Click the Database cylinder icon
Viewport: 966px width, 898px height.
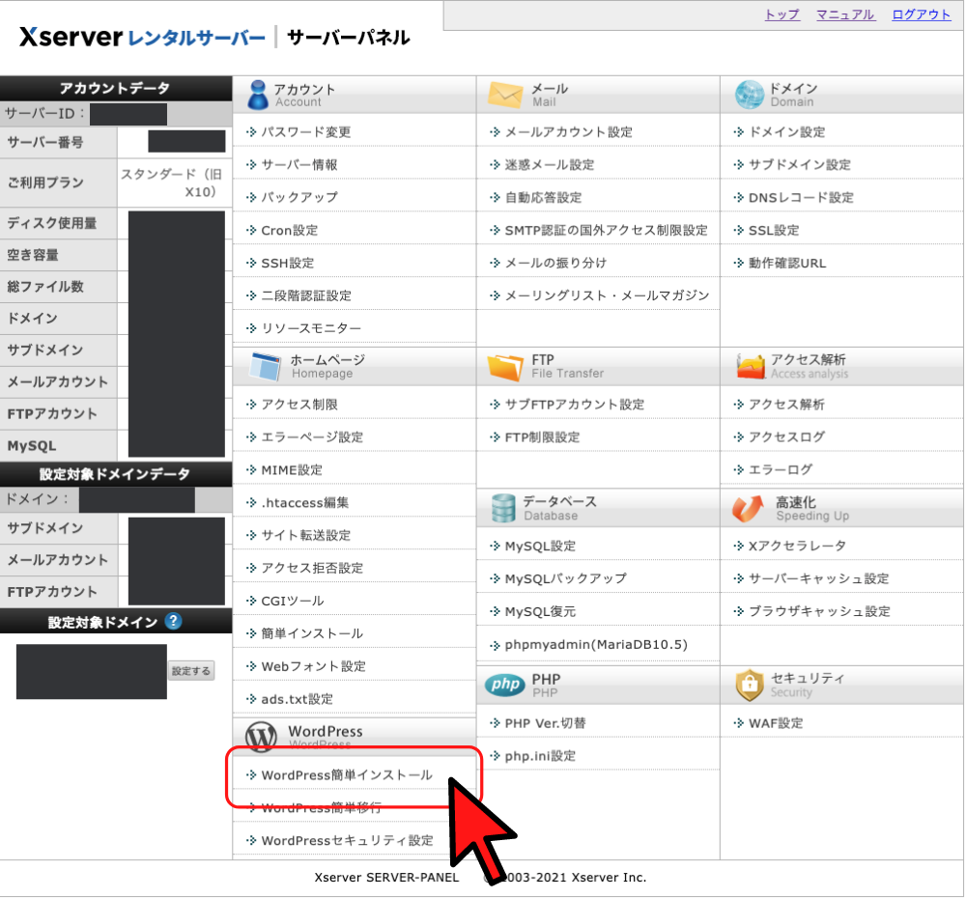coord(503,508)
